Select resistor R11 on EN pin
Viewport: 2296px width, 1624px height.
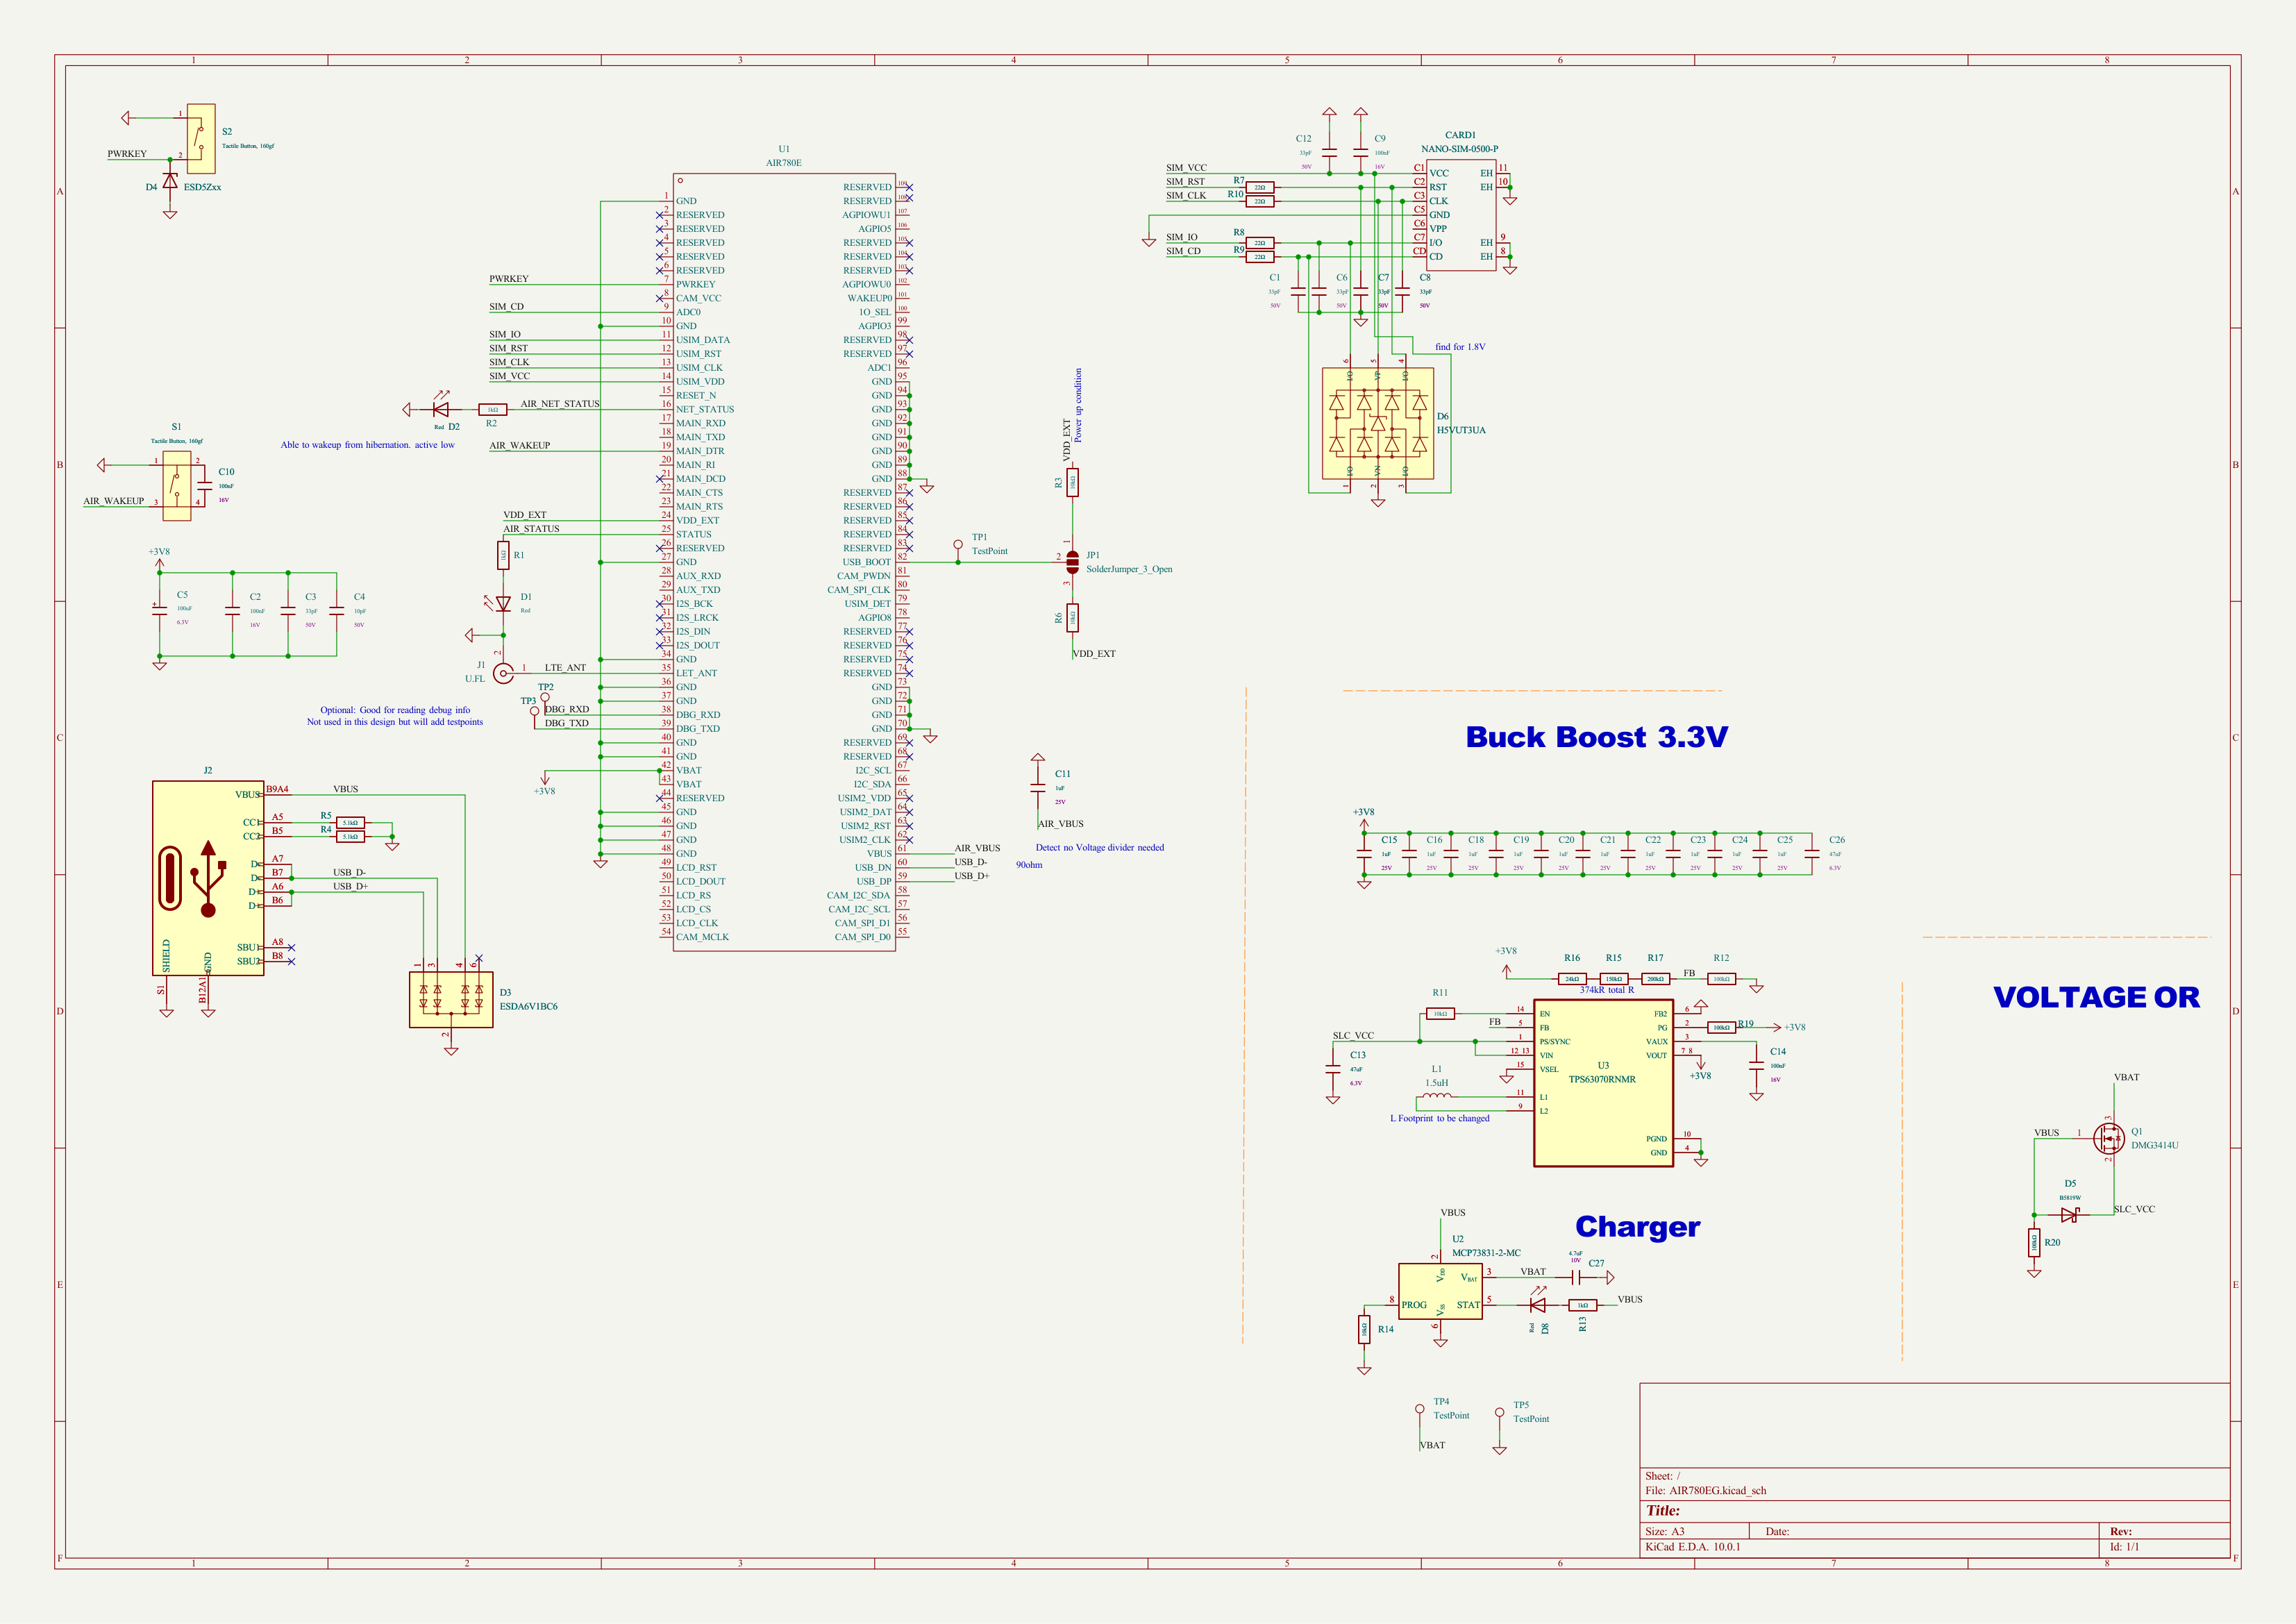[x=1440, y=1014]
